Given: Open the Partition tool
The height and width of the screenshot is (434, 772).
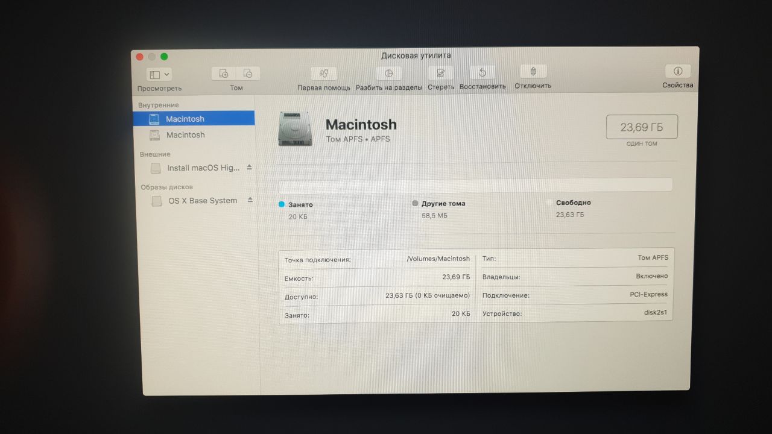Looking at the screenshot, I should pos(388,73).
